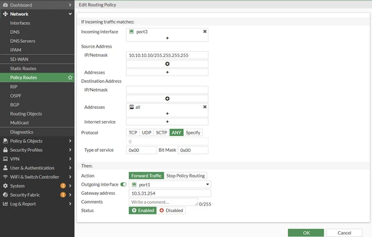Add a source address object

pyautogui.click(x=167, y=73)
